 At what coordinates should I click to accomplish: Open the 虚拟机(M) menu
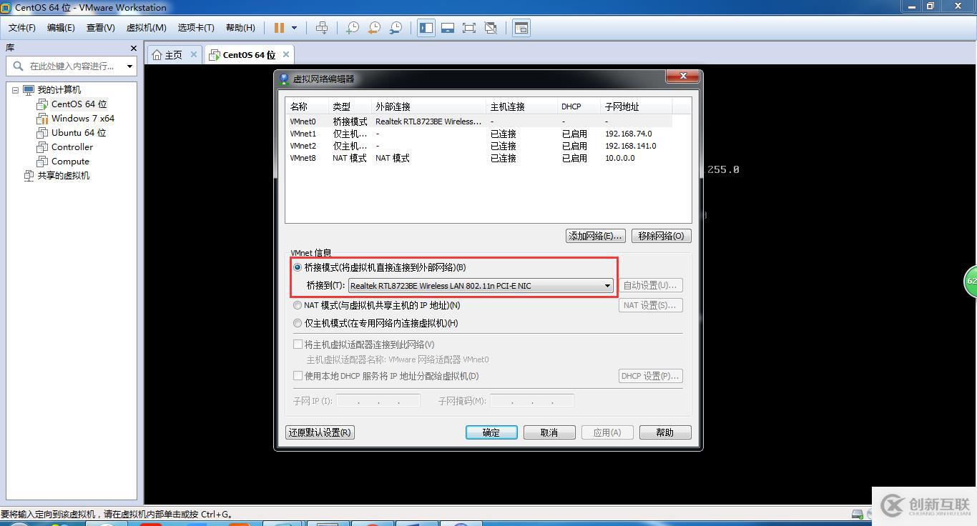[x=146, y=28]
